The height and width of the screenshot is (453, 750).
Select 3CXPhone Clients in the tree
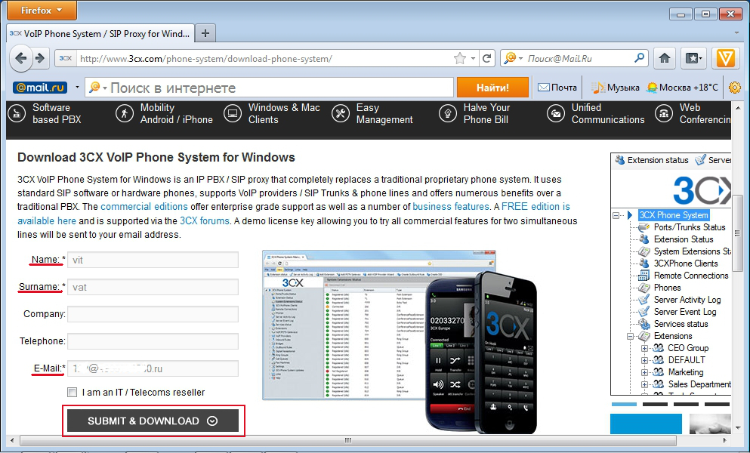click(x=686, y=263)
